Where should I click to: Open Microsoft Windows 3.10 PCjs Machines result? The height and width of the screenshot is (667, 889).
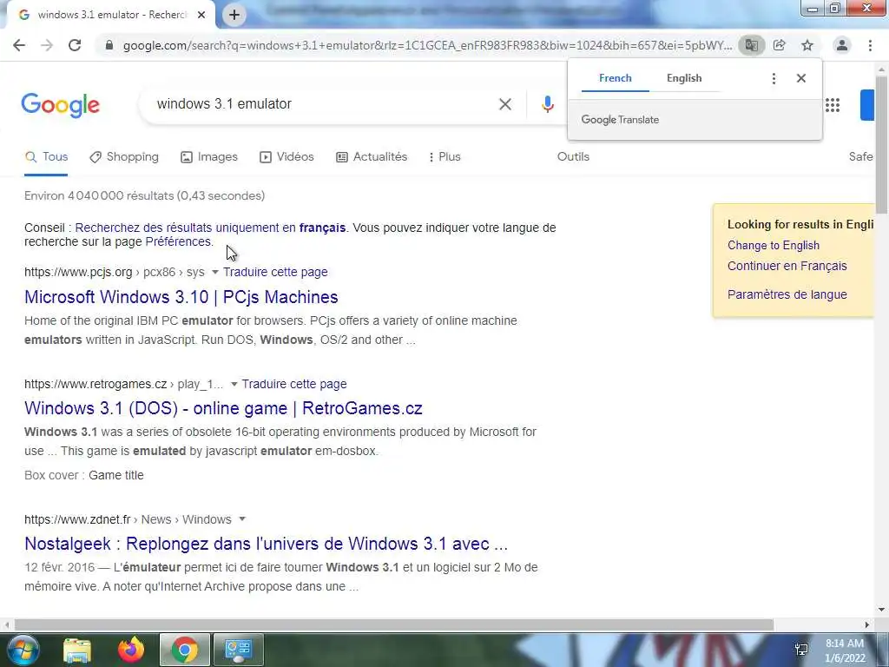[x=181, y=297]
